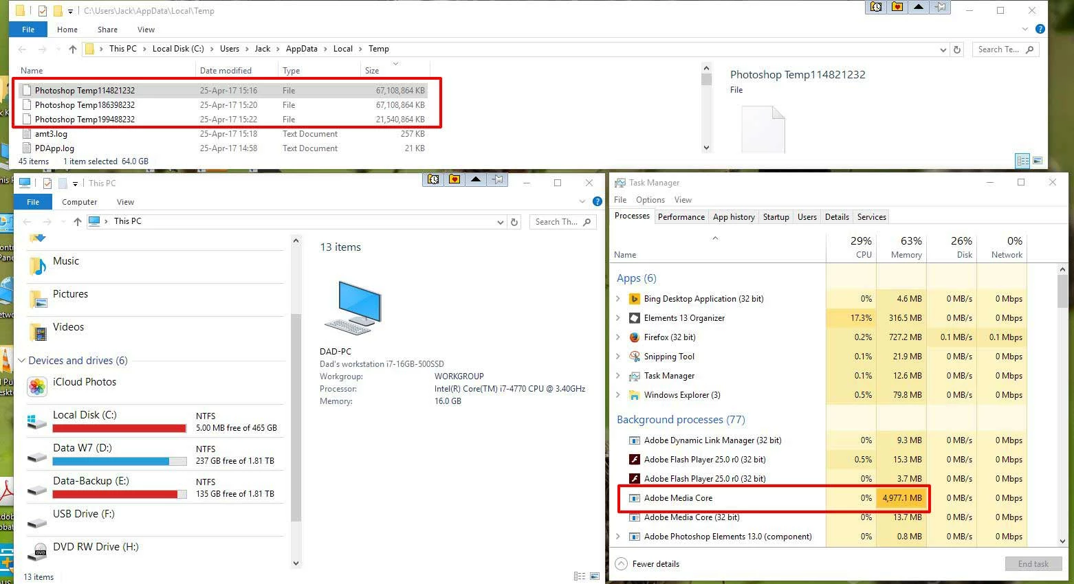The height and width of the screenshot is (584, 1074).
Task: Select DVD RW Drive (H:) icon
Action: 37,552
